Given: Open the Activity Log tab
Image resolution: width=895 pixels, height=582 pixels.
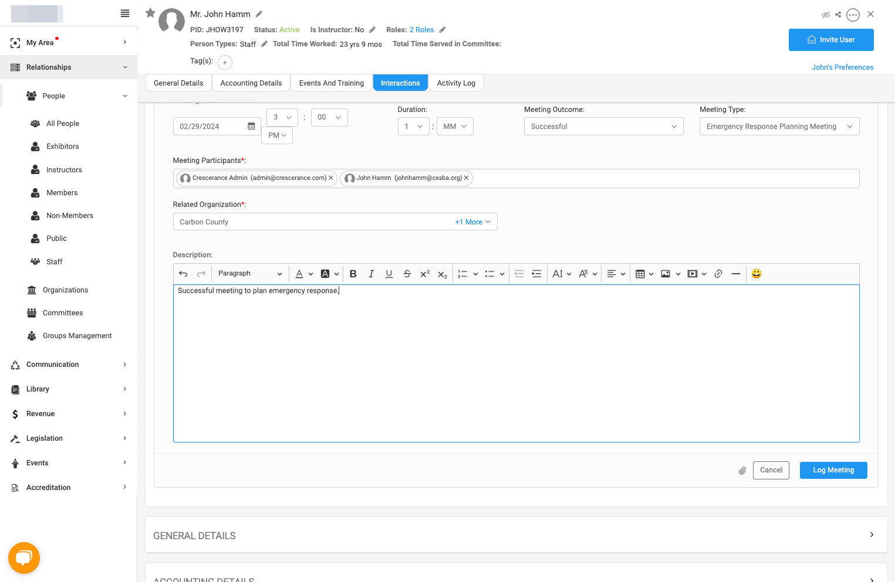Looking at the screenshot, I should pos(456,83).
